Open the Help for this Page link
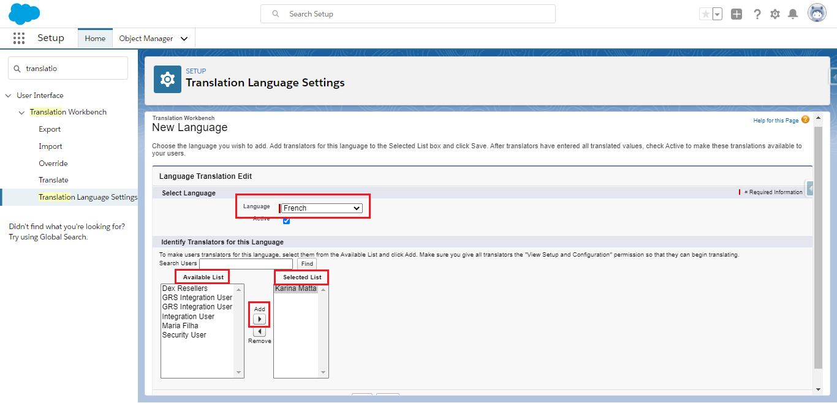Screen dimensions: 837x403 (x=776, y=121)
